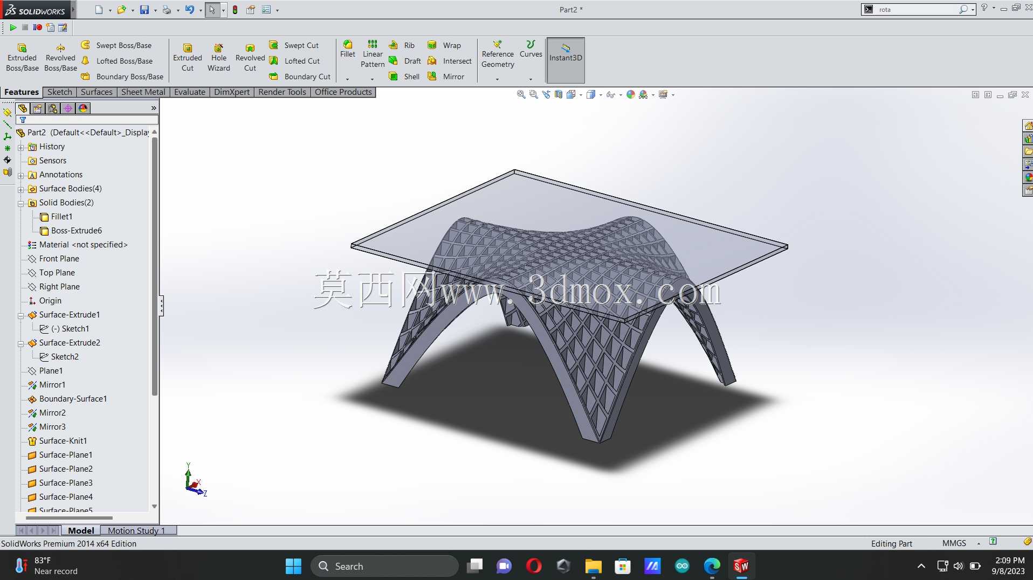Click the Swept Cut button
This screenshot has height=580, width=1033.
(x=294, y=45)
